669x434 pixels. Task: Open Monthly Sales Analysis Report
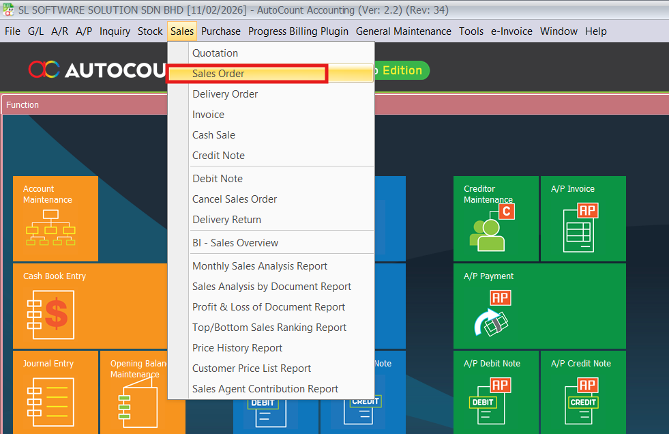point(260,266)
